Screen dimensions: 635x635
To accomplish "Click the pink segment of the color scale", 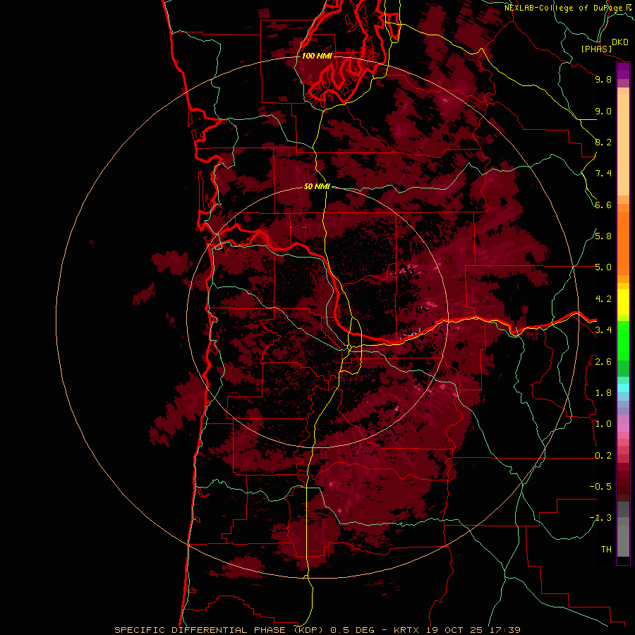I will tap(623, 428).
